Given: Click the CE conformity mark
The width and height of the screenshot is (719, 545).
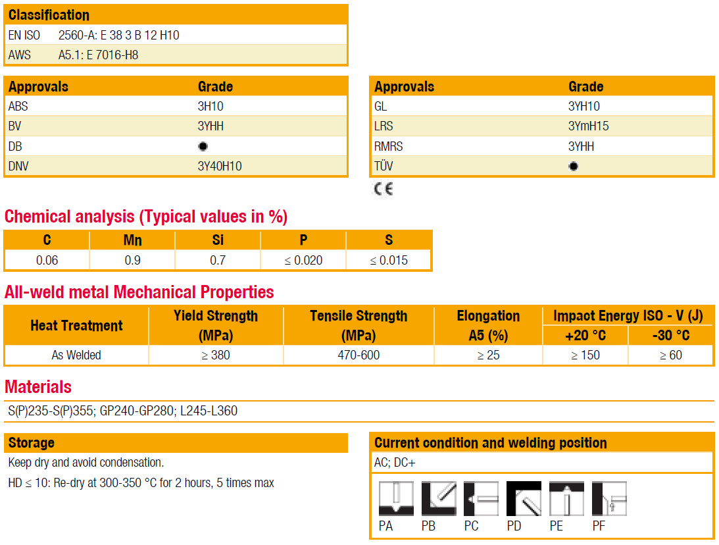Looking at the screenshot, I should [x=384, y=190].
